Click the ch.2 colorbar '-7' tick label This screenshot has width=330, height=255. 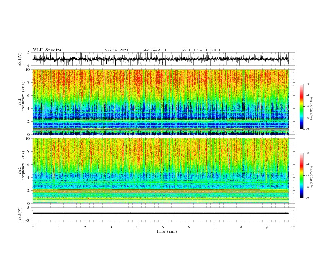307,198
